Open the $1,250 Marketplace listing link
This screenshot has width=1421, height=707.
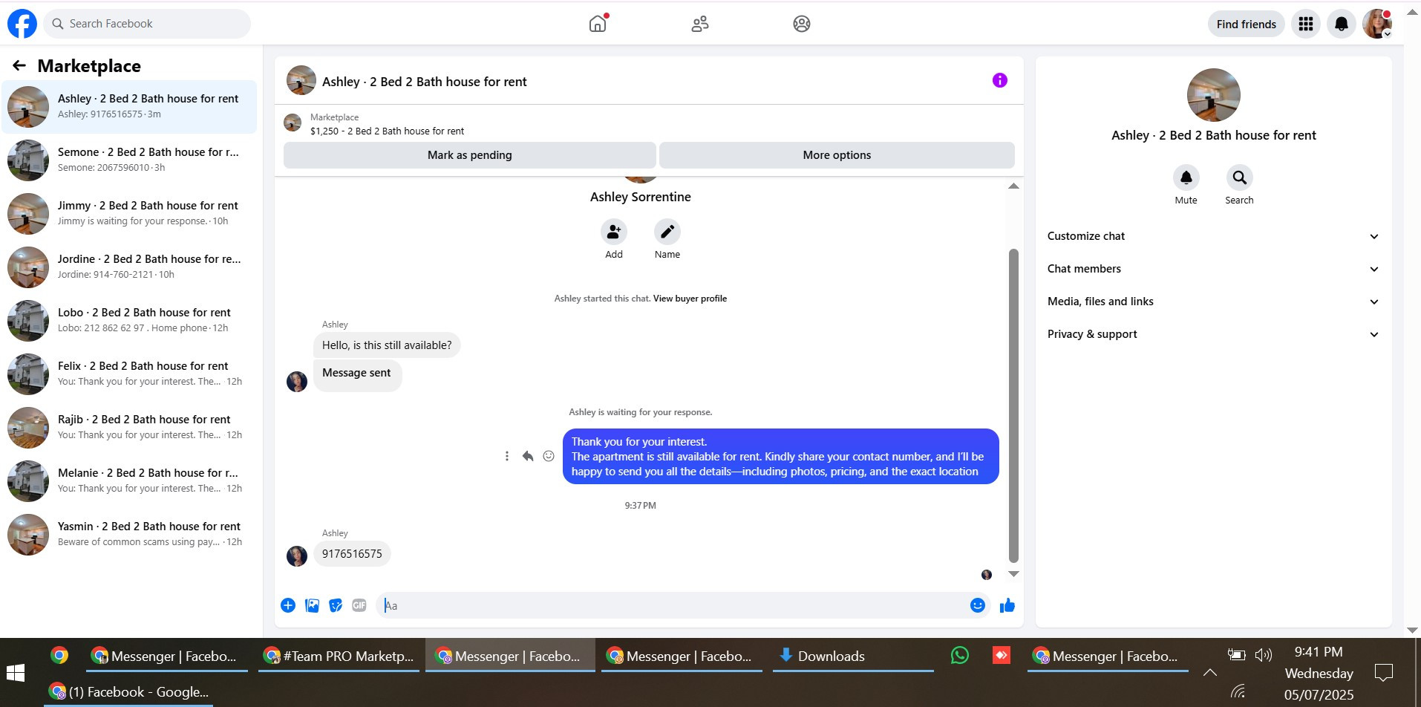coord(387,131)
